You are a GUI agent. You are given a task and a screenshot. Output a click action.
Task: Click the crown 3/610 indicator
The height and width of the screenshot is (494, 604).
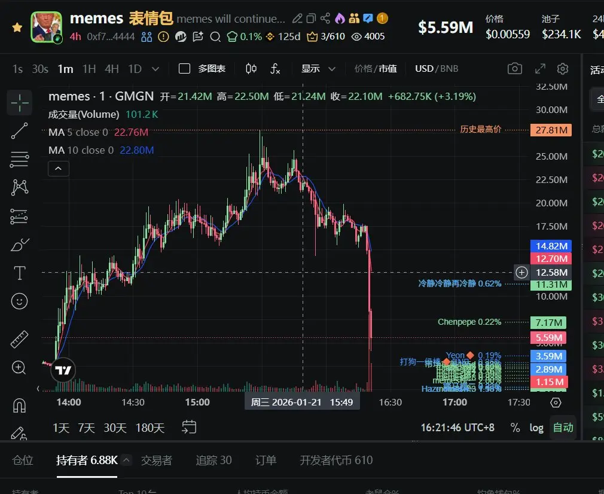point(326,36)
